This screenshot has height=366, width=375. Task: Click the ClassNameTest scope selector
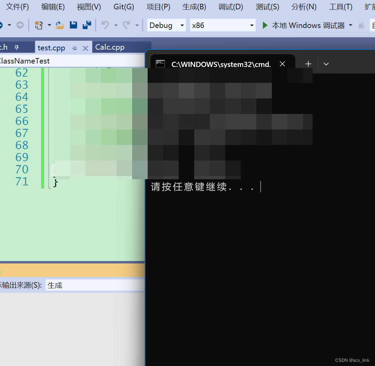point(72,61)
